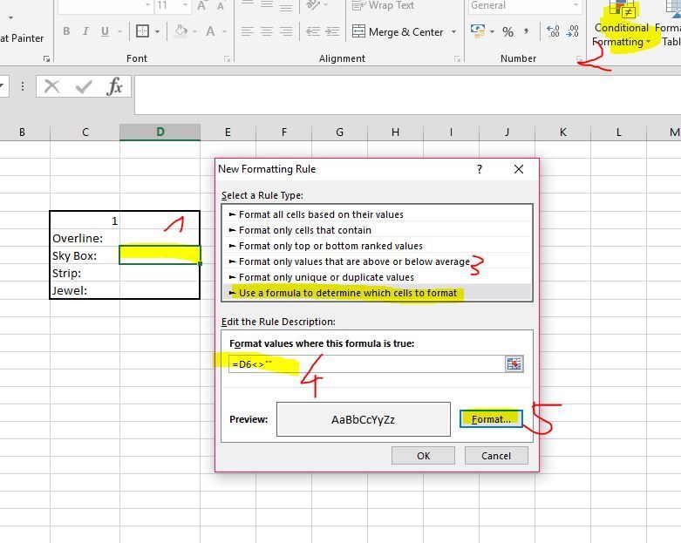Click collapse dialog range selector icon
Image resolution: width=681 pixels, height=543 pixels.
pyautogui.click(x=514, y=364)
